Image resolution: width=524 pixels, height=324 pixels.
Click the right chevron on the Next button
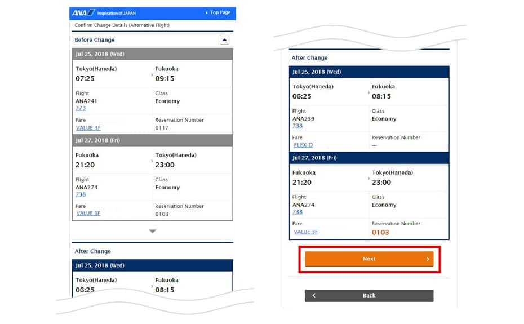(428, 259)
